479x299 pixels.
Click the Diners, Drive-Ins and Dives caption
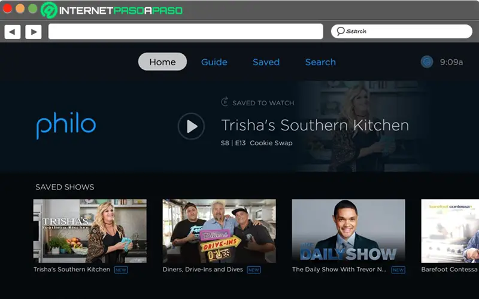click(x=203, y=270)
